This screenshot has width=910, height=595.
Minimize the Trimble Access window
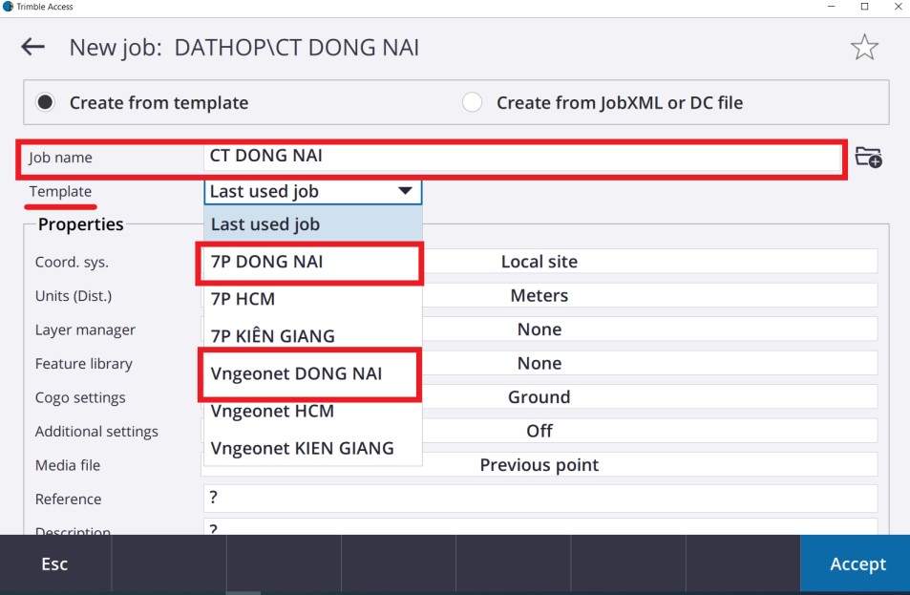point(831,7)
